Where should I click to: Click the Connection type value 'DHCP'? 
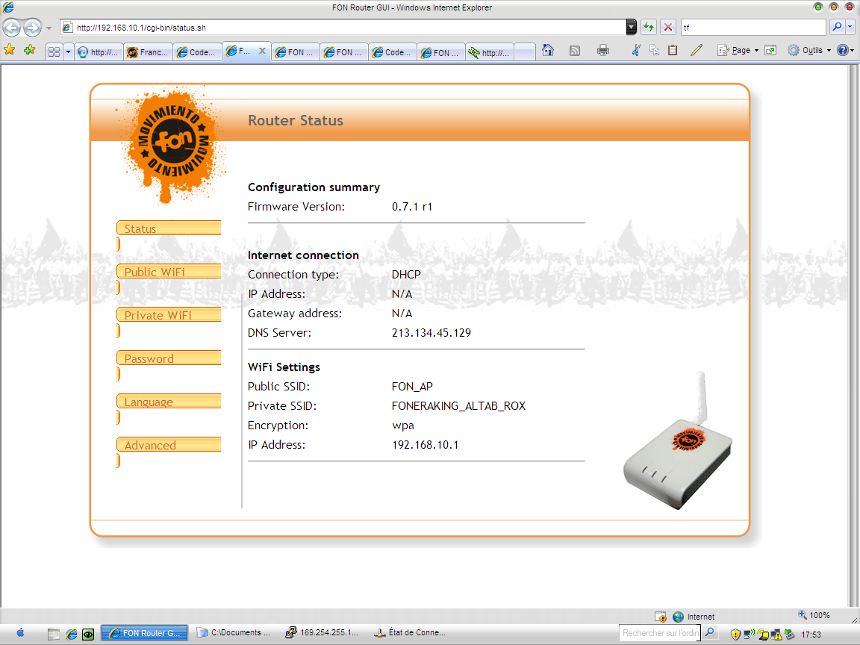click(x=406, y=274)
